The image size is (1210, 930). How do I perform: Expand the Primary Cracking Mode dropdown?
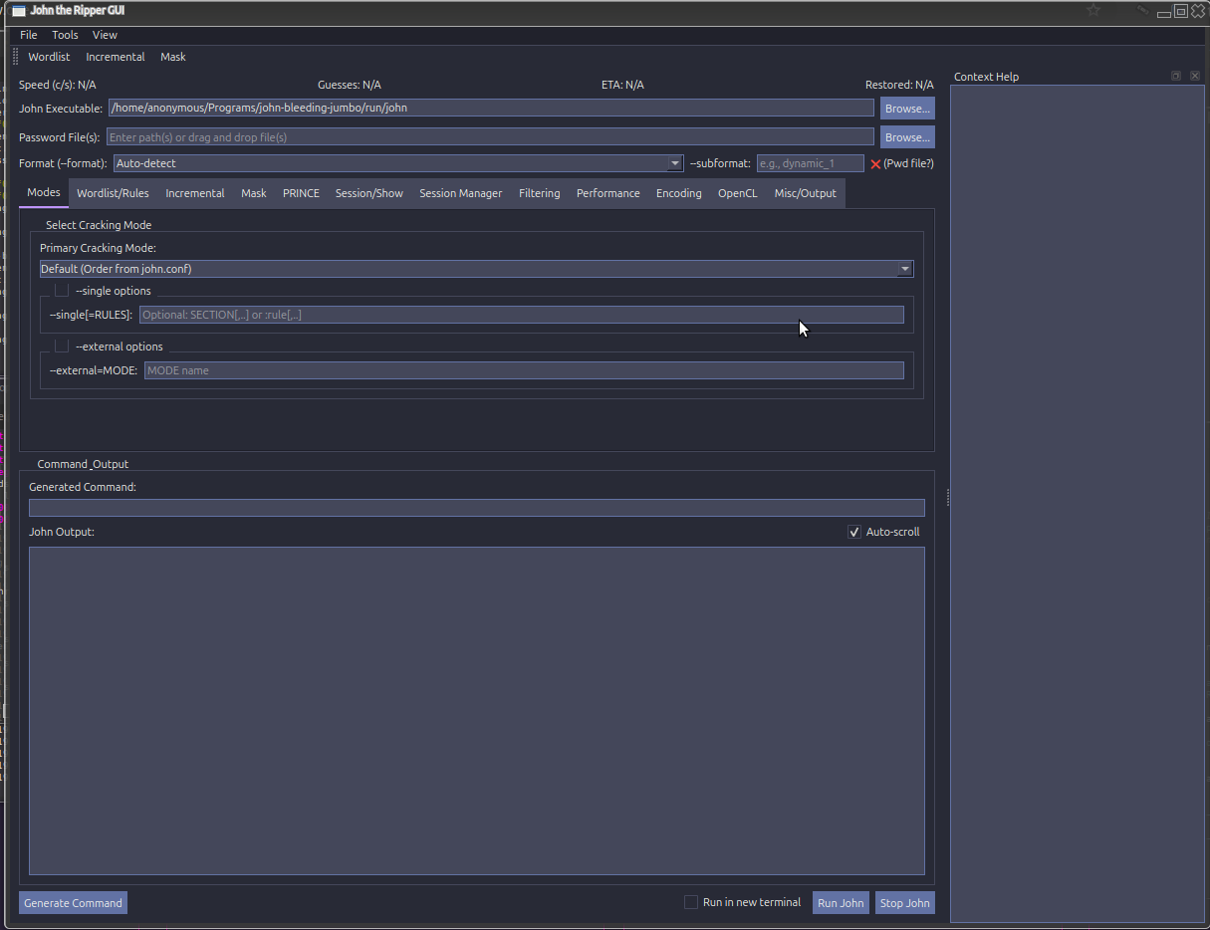(x=476, y=269)
